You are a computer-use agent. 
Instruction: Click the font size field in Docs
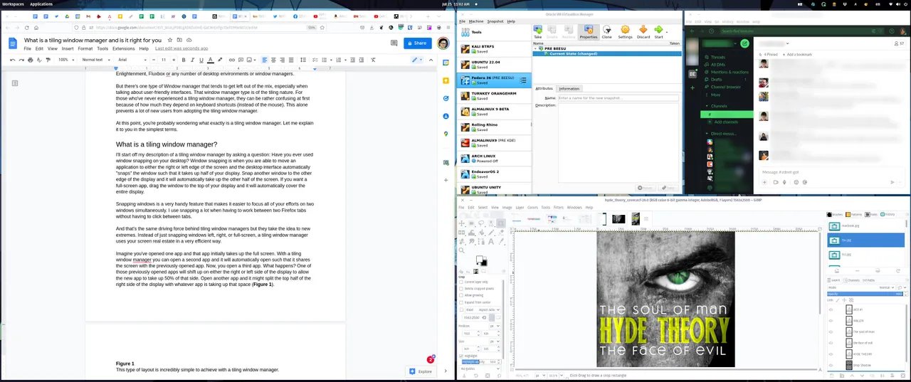pyautogui.click(x=164, y=60)
